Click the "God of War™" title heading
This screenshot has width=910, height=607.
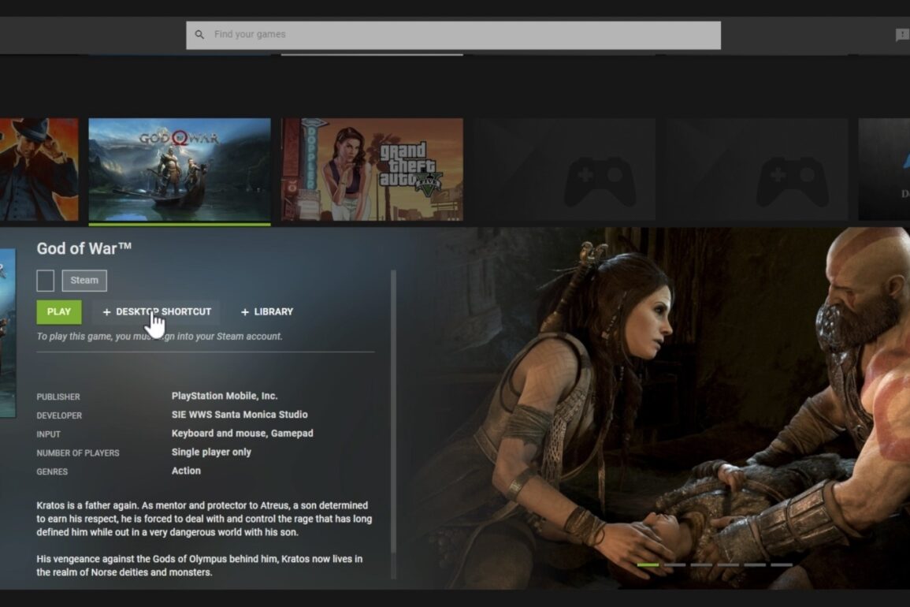[x=84, y=248]
